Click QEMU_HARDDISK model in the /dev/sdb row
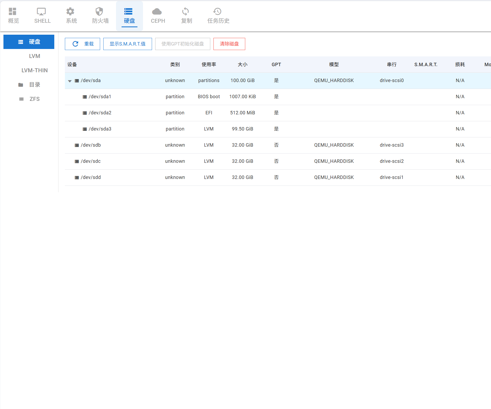 pyautogui.click(x=334, y=145)
